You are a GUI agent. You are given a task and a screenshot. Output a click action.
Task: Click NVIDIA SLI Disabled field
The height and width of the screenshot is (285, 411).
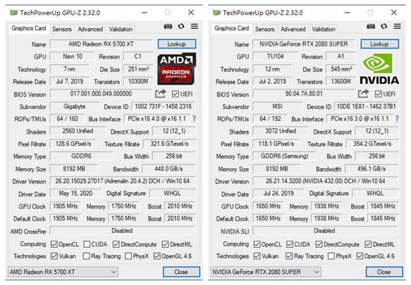click(x=325, y=230)
